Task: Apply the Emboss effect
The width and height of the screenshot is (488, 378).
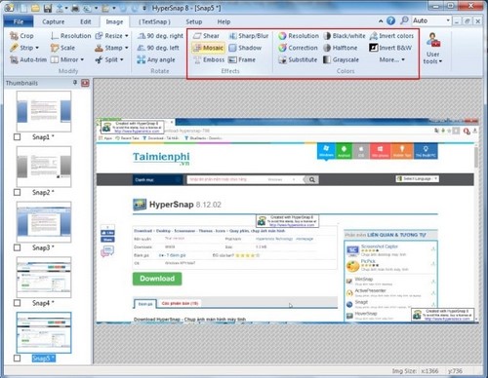Action: [x=209, y=59]
